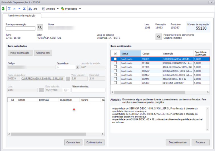Check the box for SORO GLICOSADO row
The width and height of the screenshot is (215, 151).
pyautogui.click(x=115, y=63)
